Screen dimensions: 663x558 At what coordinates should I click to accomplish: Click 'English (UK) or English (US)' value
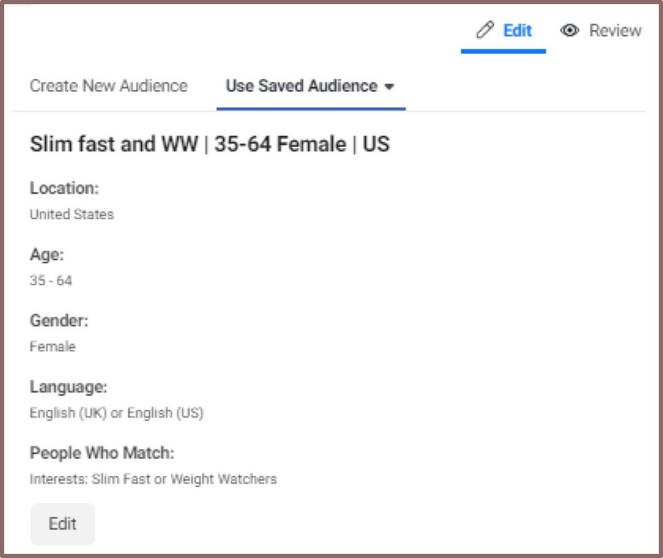[116, 413]
